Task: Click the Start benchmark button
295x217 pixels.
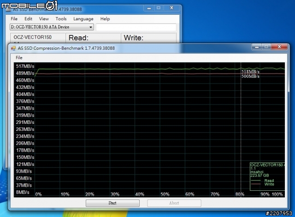Action: coord(112,203)
